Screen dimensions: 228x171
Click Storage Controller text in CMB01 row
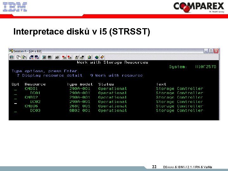pos(180,89)
